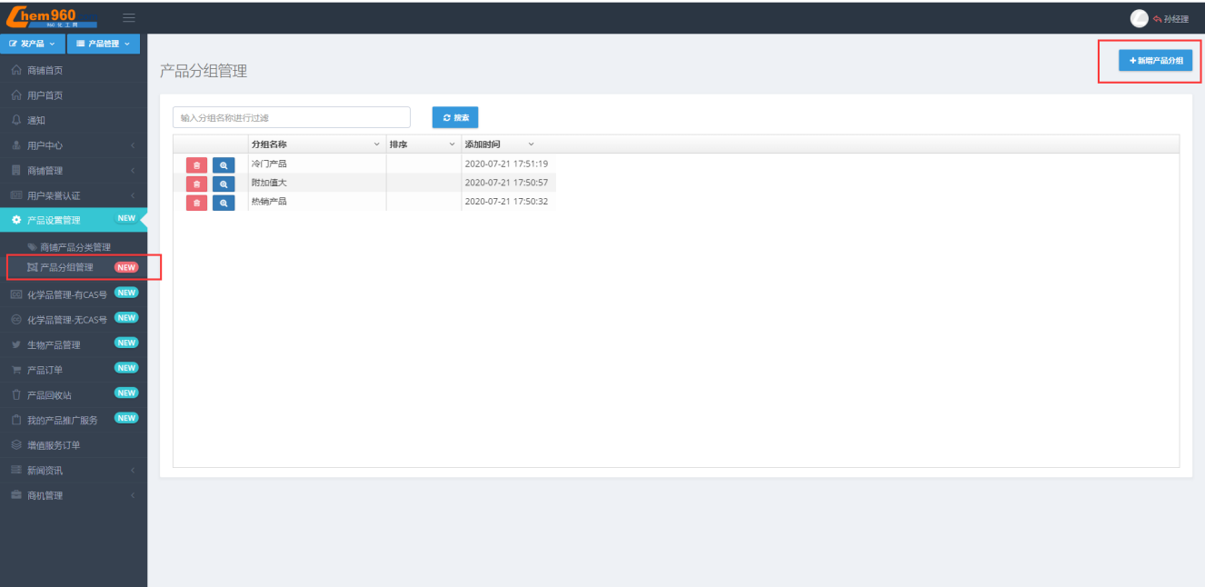Click the clipboard icon beside 我的产品推广服务

point(16,420)
